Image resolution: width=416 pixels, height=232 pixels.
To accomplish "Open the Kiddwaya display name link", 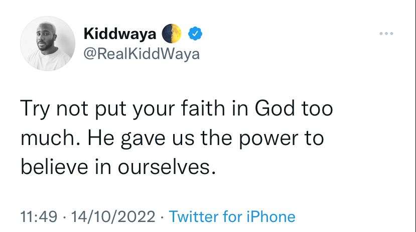I will pos(120,34).
